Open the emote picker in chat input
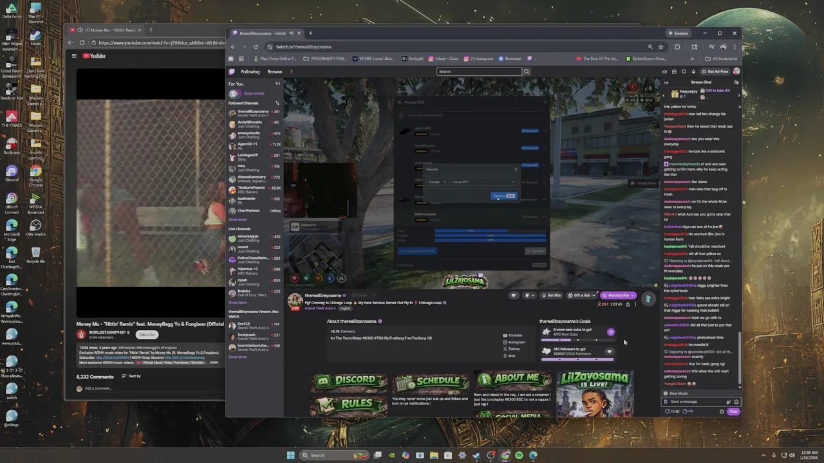824x463 pixels. tap(736, 402)
